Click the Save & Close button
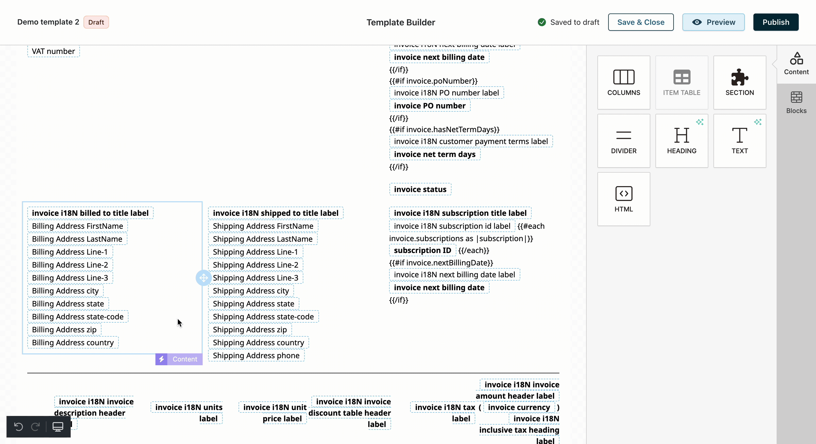The image size is (816, 444). pyautogui.click(x=641, y=22)
